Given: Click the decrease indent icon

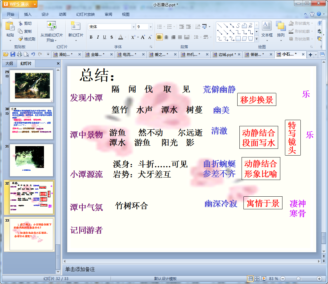Looking at the screenshot, I should click(181, 27).
